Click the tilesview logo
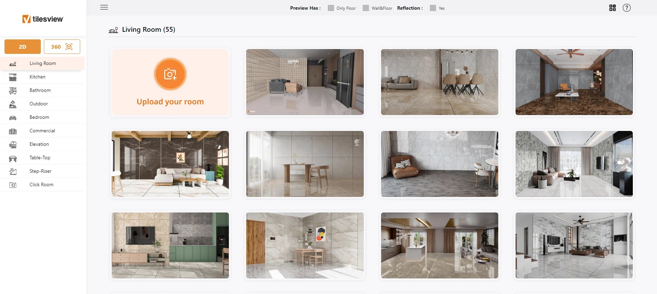Image resolution: width=657 pixels, height=294 pixels. click(43, 19)
